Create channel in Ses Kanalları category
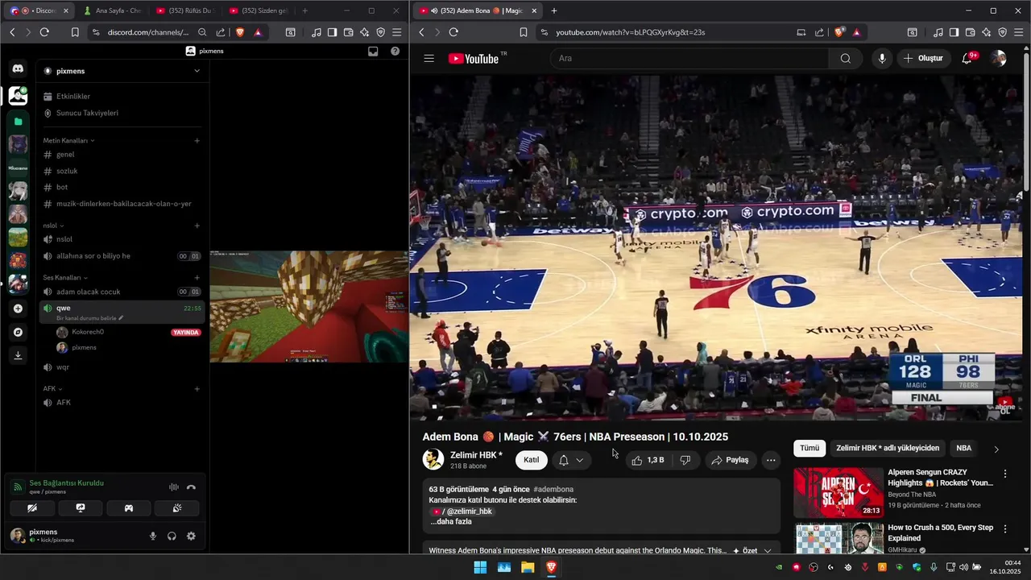 197,277
